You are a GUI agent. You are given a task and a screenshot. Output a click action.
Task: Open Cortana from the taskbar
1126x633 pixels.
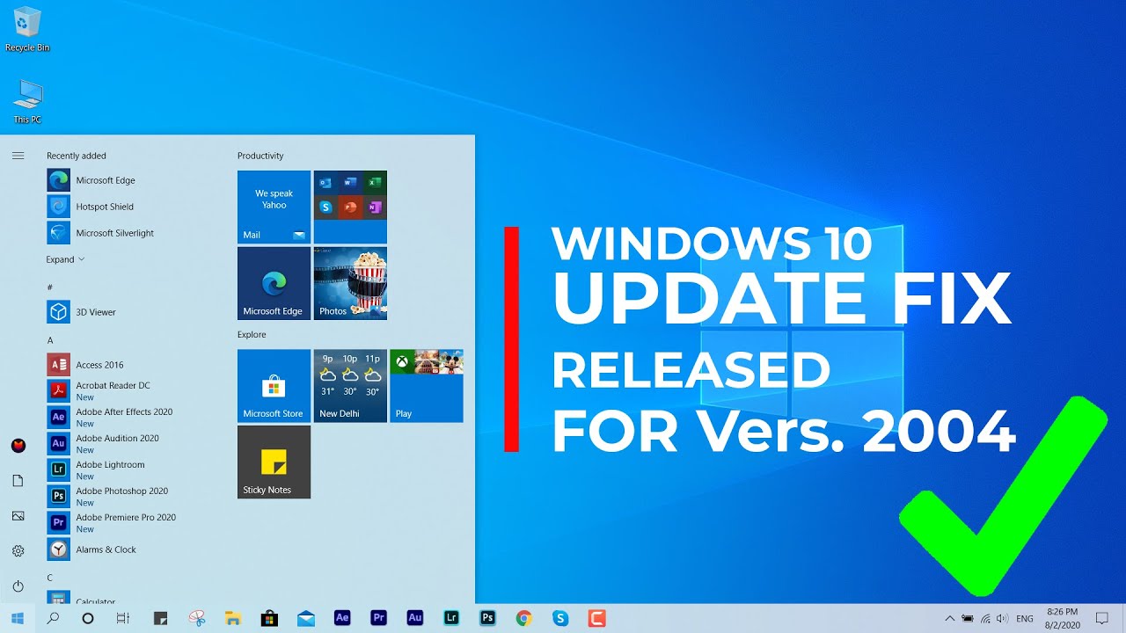(x=88, y=618)
